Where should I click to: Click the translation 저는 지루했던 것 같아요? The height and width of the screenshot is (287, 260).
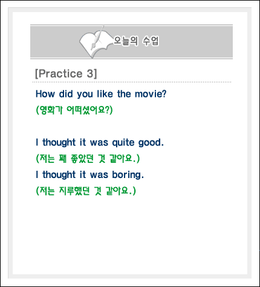(x=86, y=191)
